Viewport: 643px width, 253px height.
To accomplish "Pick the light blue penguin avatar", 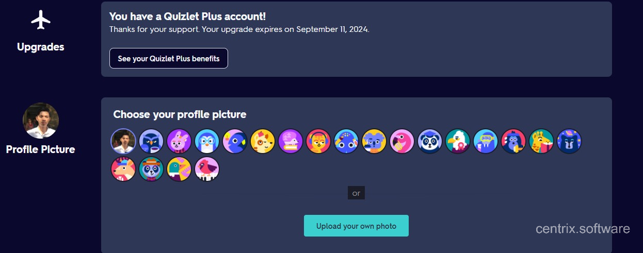I will pos(207,141).
